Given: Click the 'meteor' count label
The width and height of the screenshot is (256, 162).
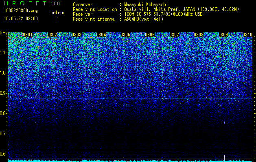Looking at the screenshot, I should 58,13.
